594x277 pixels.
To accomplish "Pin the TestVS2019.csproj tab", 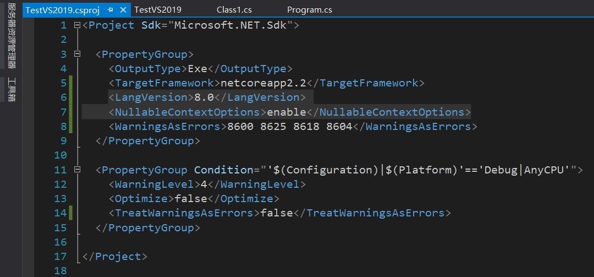I will click(111, 10).
